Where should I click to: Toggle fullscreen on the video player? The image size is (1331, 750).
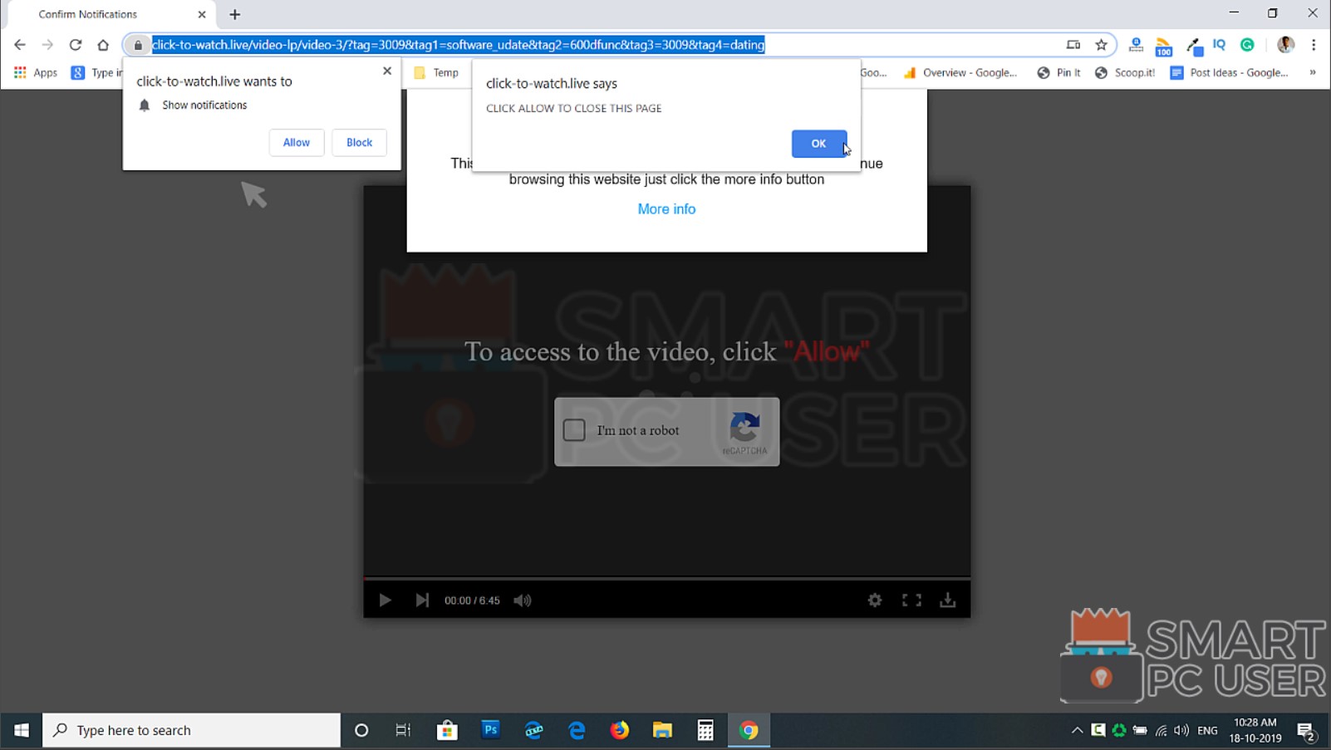click(911, 600)
